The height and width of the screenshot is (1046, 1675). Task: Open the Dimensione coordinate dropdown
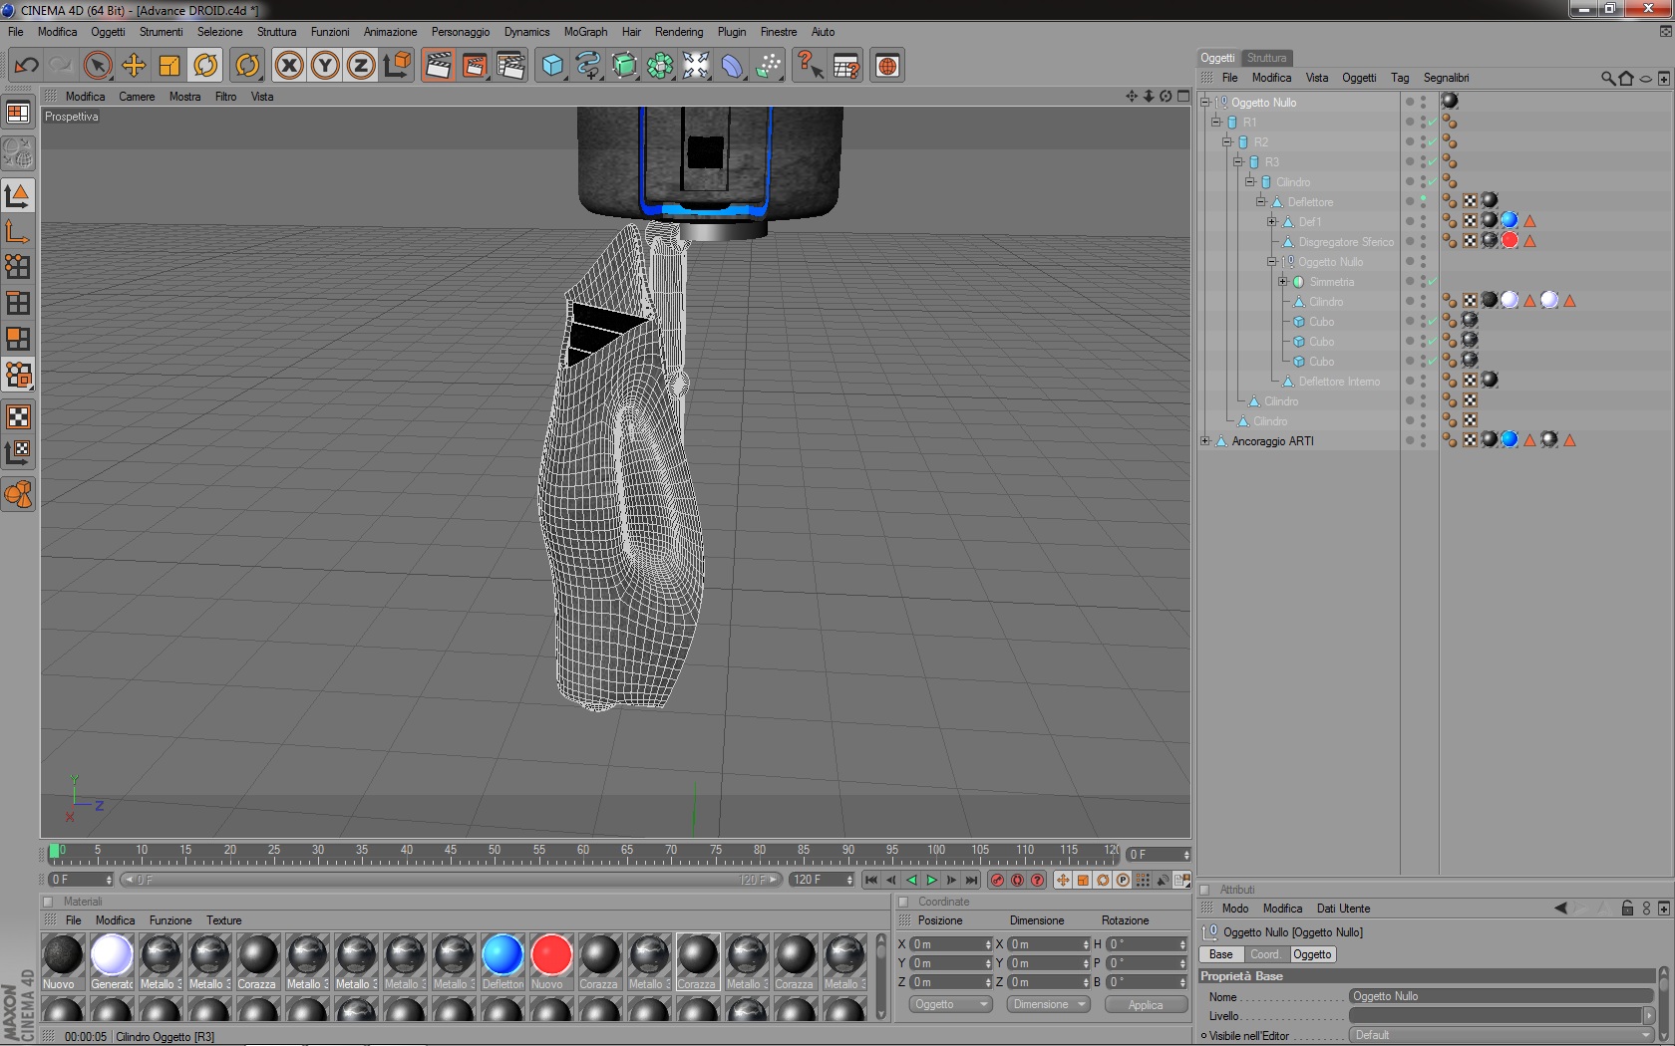(x=1047, y=1004)
